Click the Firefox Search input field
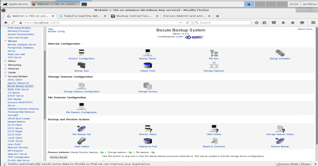This screenshot has height=166, width=318. tap(223, 23)
